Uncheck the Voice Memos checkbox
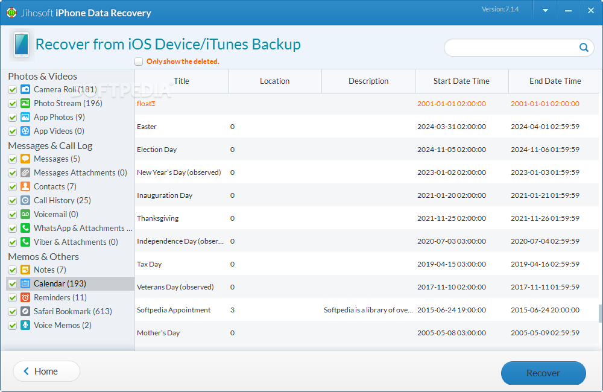 pyautogui.click(x=12, y=326)
